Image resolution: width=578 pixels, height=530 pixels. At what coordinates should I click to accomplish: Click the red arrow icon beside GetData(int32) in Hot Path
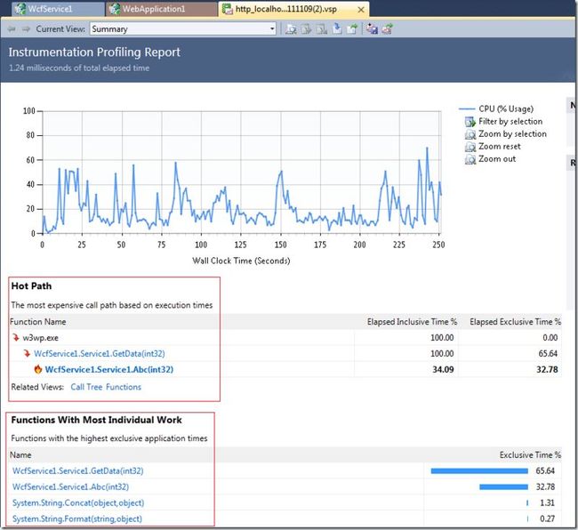[27, 353]
